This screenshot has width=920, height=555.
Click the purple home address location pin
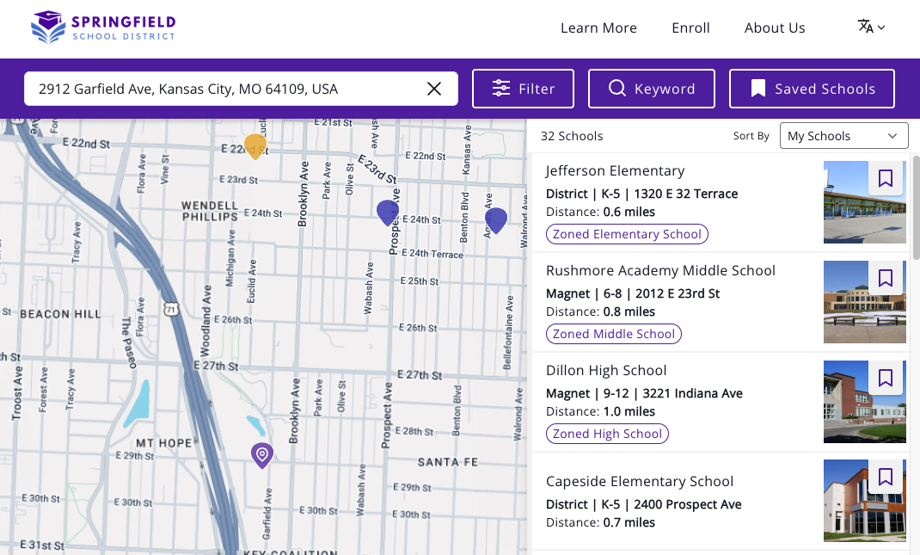click(262, 455)
